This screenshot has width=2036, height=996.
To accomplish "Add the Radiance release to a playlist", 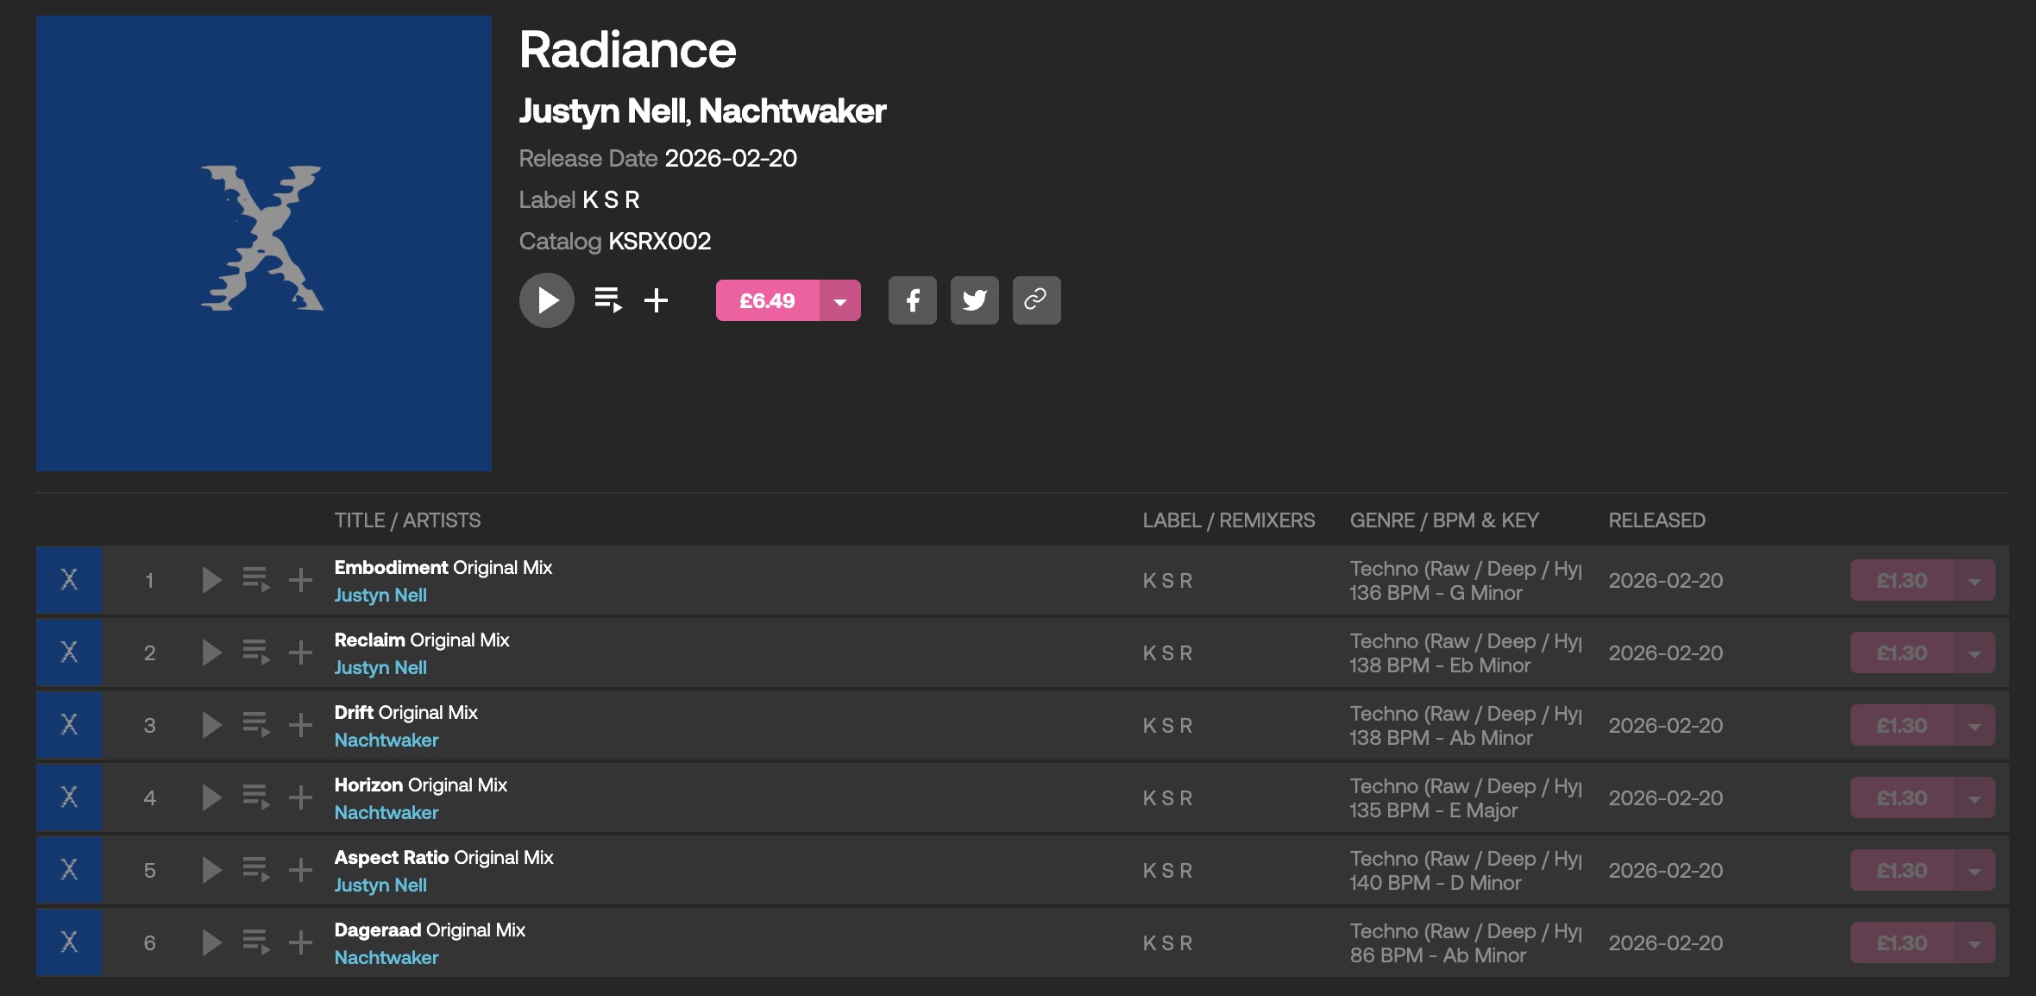I will pos(656,300).
